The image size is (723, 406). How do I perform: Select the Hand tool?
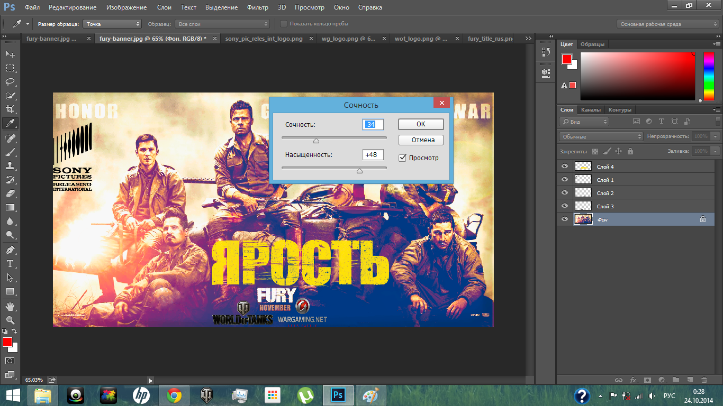point(10,307)
